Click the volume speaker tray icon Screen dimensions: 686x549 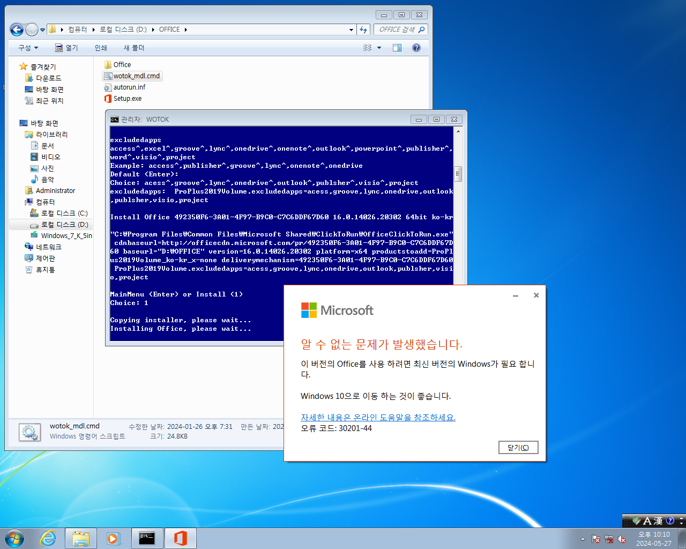[x=622, y=539]
